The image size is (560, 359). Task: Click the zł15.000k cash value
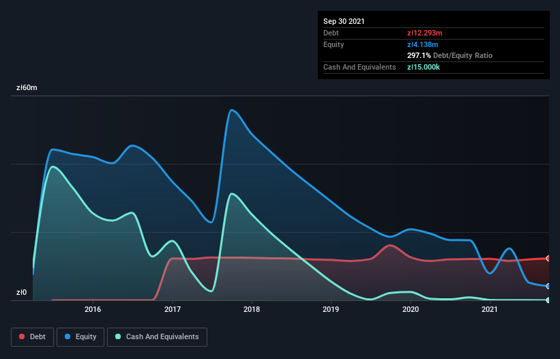pyautogui.click(x=424, y=67)
